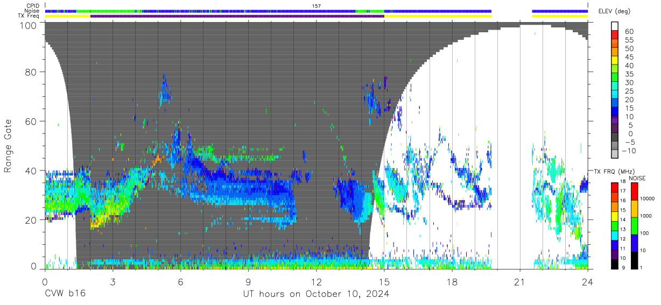This screenshot has height=305, width=661.
Task: Click the 12 hour label on the UT axis
Action: (317, 282)
